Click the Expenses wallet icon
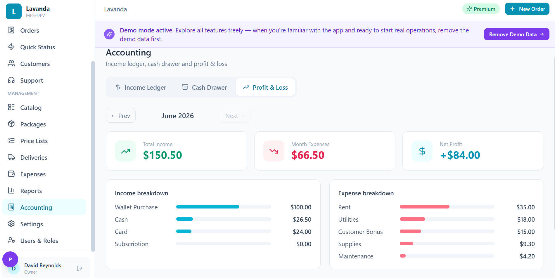555x278 pixels. pos(11,174)
